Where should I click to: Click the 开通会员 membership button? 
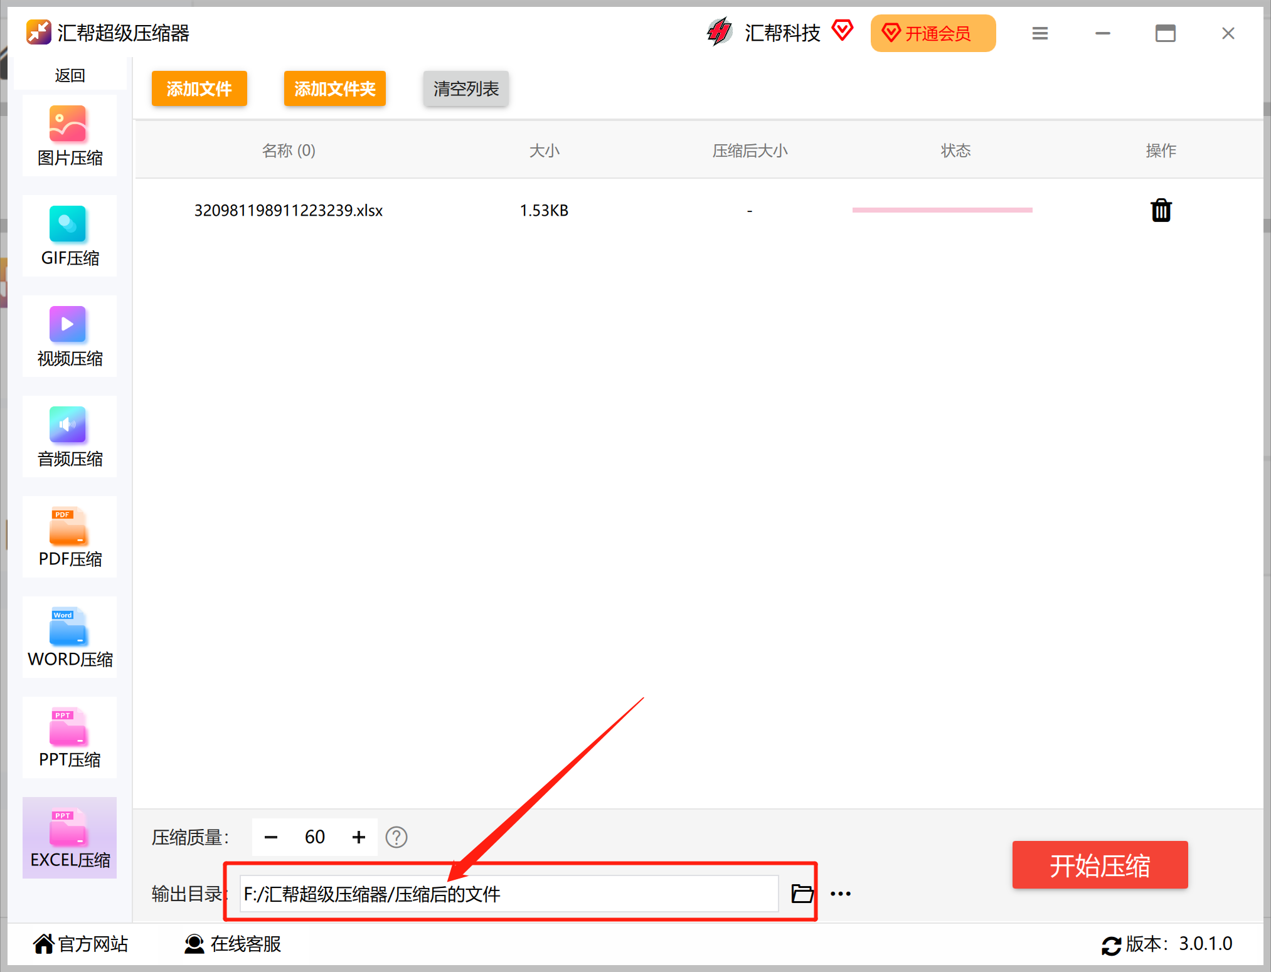[933, 33]
